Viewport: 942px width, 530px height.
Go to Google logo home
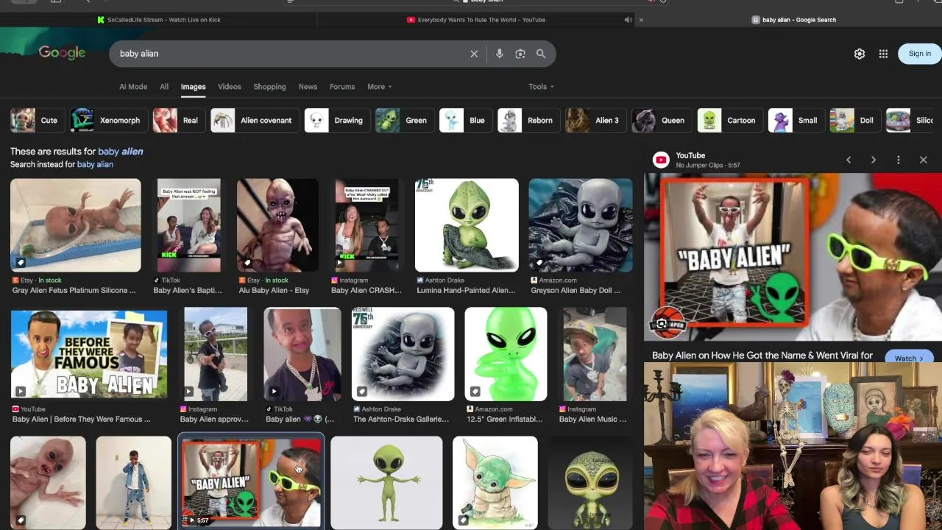point(62,52)
